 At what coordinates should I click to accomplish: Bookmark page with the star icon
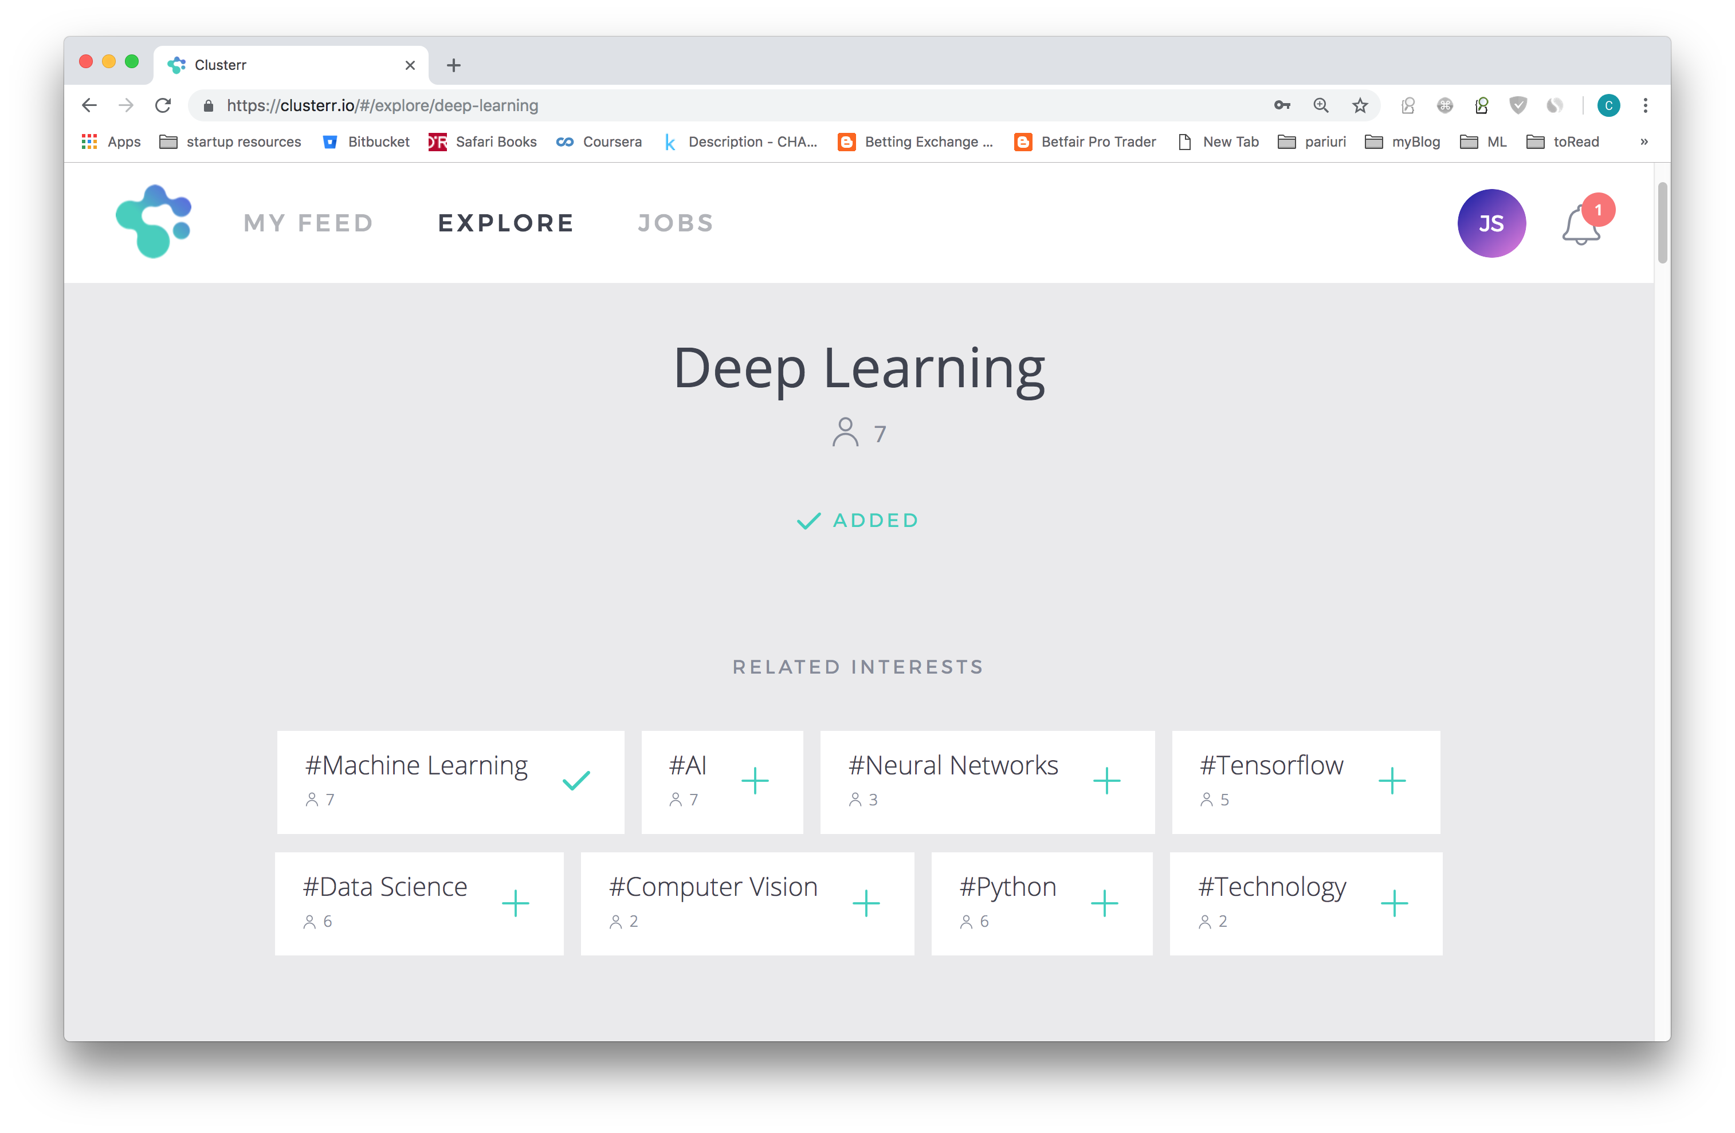(1360, 105)
